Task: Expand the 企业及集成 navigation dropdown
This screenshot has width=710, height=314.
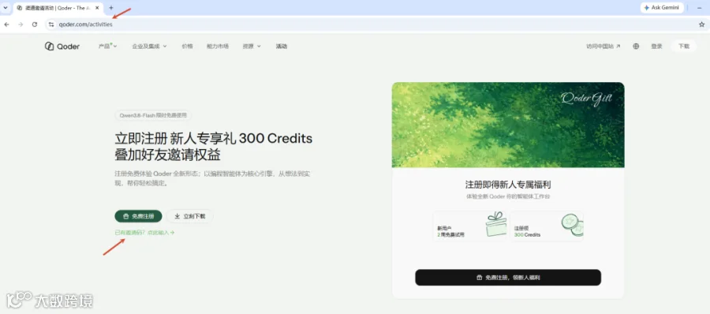Action: point(149,47)
